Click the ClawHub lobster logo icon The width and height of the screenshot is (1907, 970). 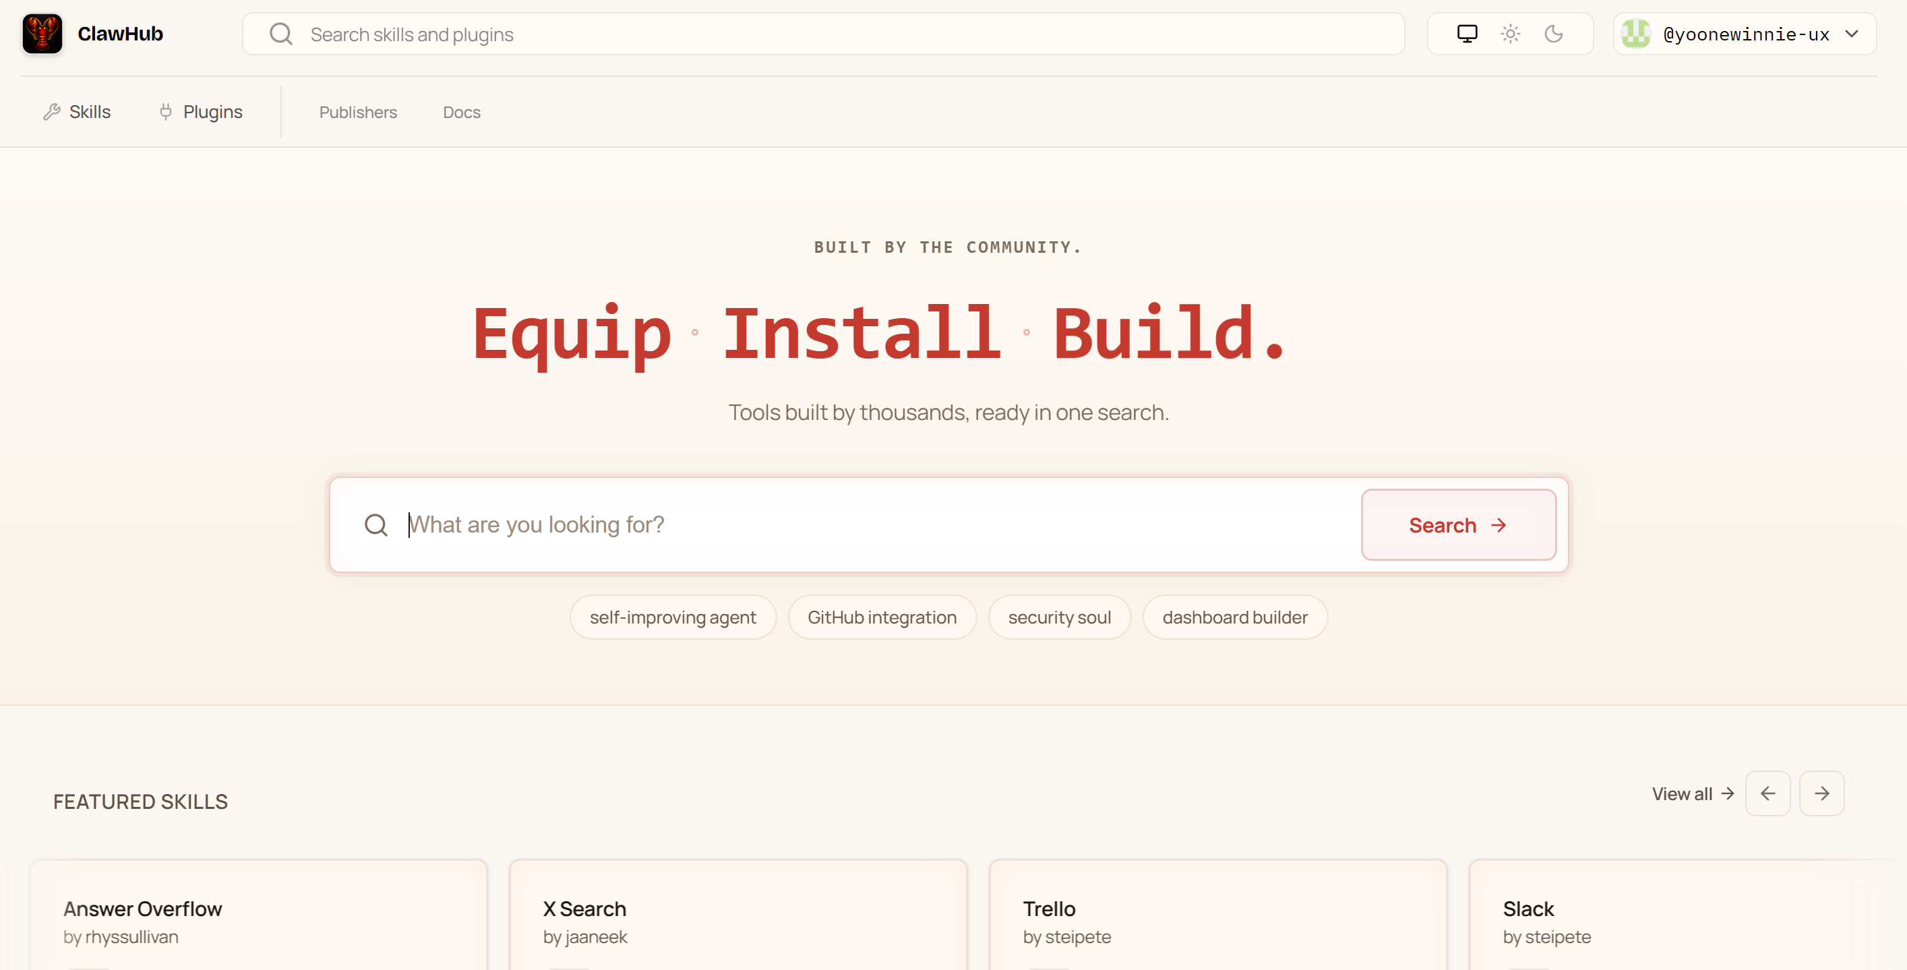[x=42, y=34]
